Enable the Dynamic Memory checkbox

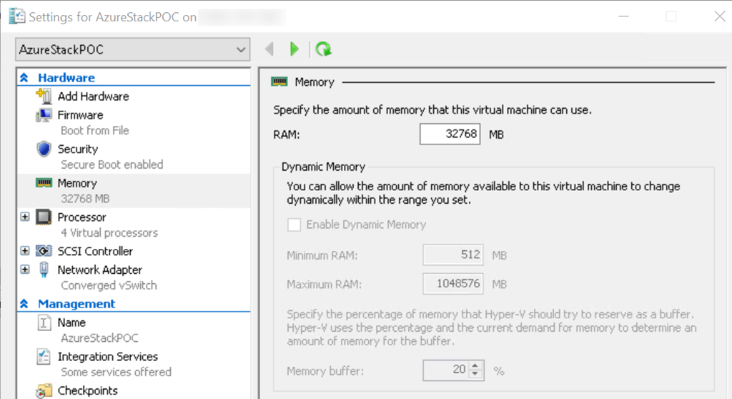[294, 225]
